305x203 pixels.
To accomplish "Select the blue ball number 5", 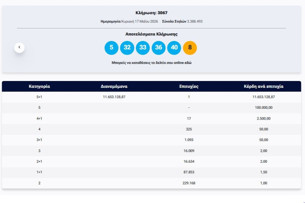I will point(111,48).
